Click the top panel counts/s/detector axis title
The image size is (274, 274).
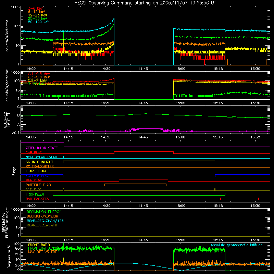click(7, 36)
